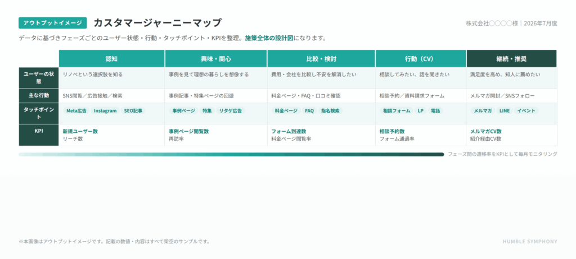Select the 興味・関心 column header
The height and width of the screenshot is (259, 576).
pyautogui.click(x=216, y=59)
